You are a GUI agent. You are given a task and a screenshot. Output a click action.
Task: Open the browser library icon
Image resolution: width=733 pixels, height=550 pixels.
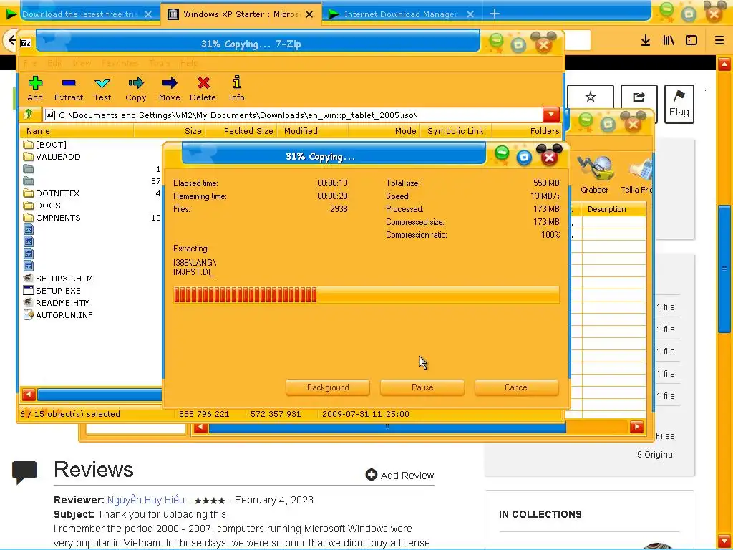click(x=669, y=41)
